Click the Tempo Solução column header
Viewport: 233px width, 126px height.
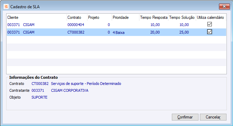click(182, 17)
